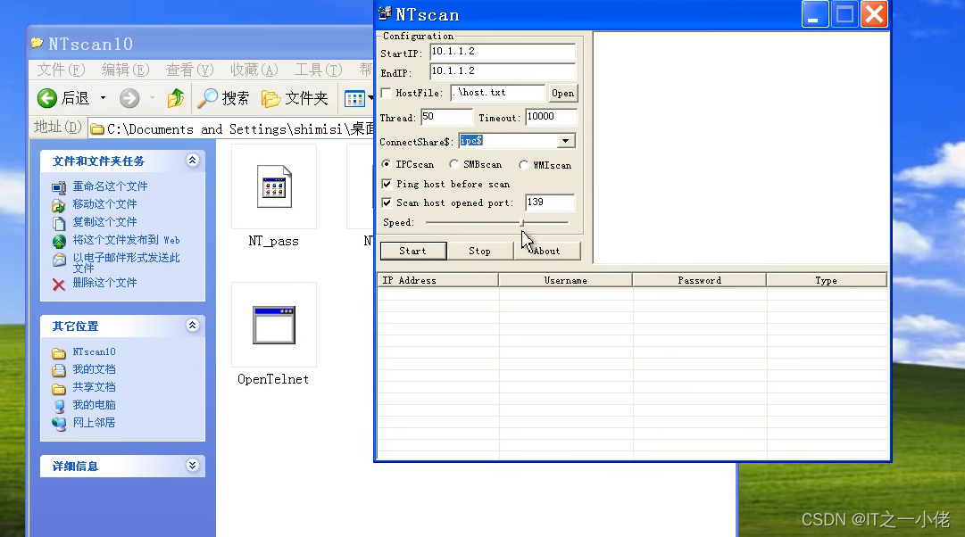Open the File (文件) menu

coord(61,70)
